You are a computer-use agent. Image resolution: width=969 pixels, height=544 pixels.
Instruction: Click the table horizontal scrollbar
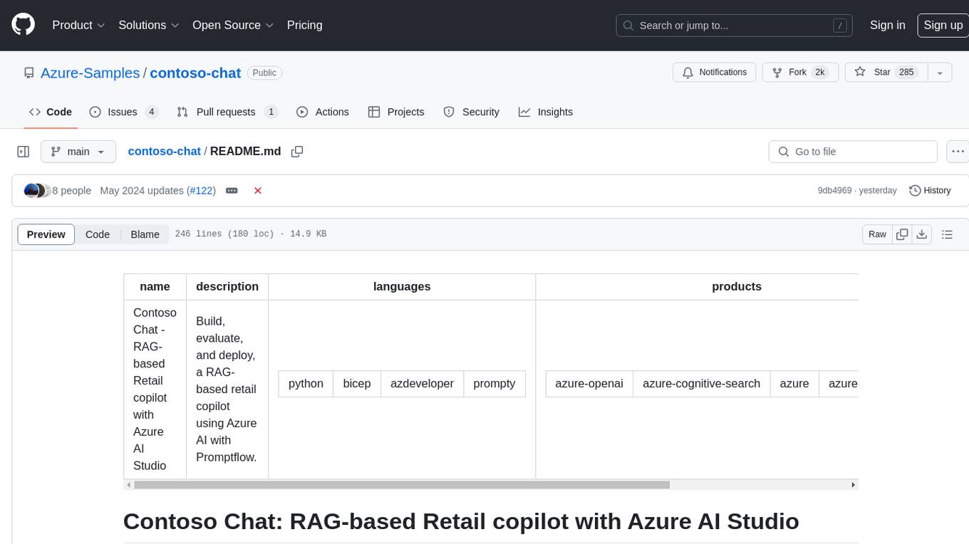coord(402,485)
